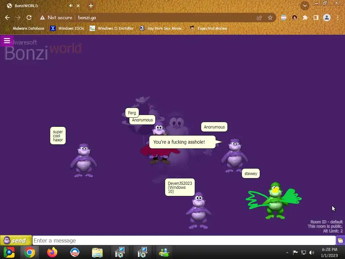Image resolution: width=345 pixels, height=259 pixels.
Task: Open the Action Center flag icon
Action: click(295, 252)
